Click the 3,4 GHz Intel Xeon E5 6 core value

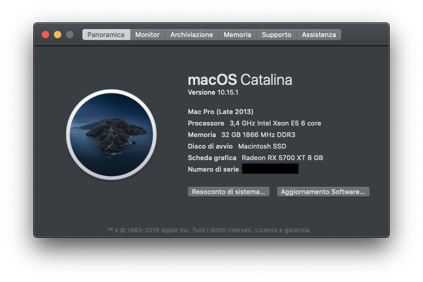275,123
